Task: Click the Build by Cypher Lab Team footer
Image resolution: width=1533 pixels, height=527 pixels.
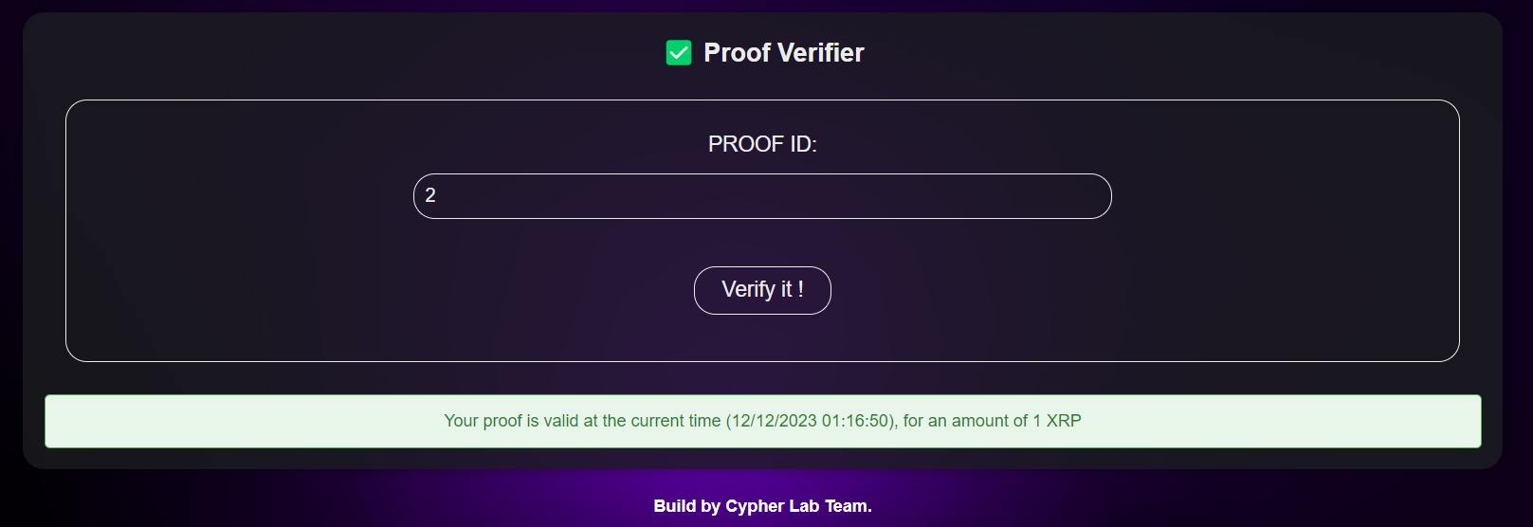Action: pos(762,506)
